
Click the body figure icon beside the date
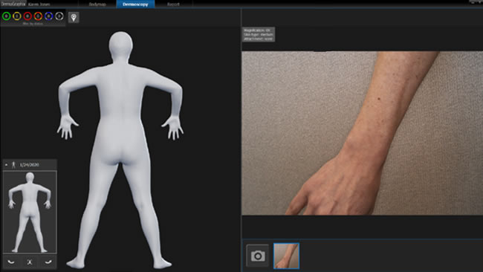click(13, 165)
